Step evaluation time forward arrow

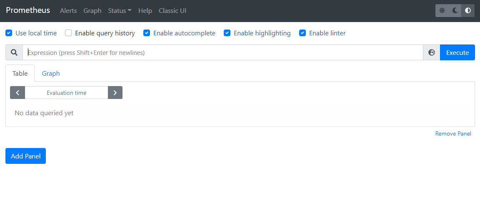(115, 93)
